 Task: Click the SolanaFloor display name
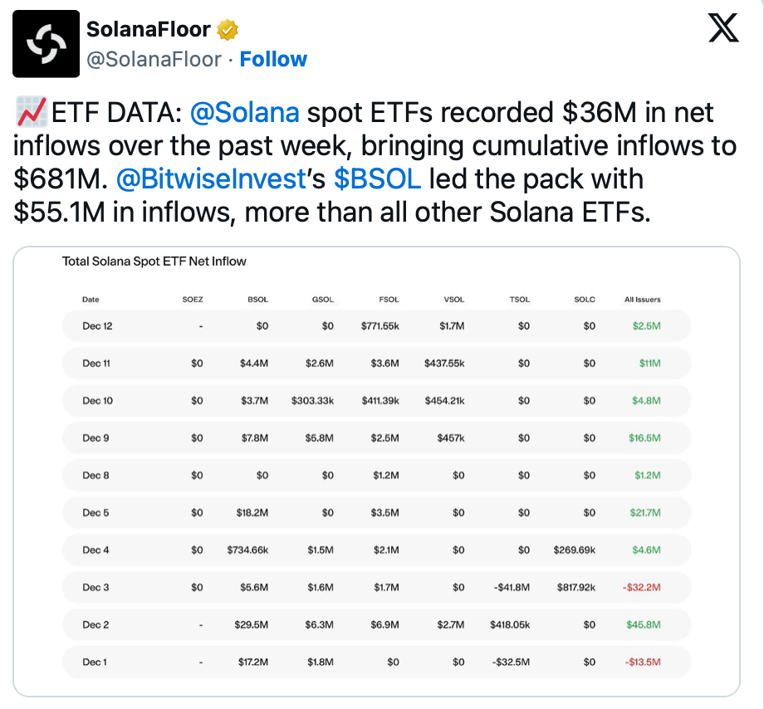pyautogui.click(x=149, y=30)
